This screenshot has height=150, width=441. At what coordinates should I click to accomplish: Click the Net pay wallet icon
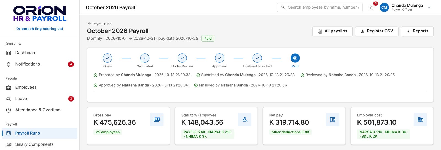[x=333, y=119]
